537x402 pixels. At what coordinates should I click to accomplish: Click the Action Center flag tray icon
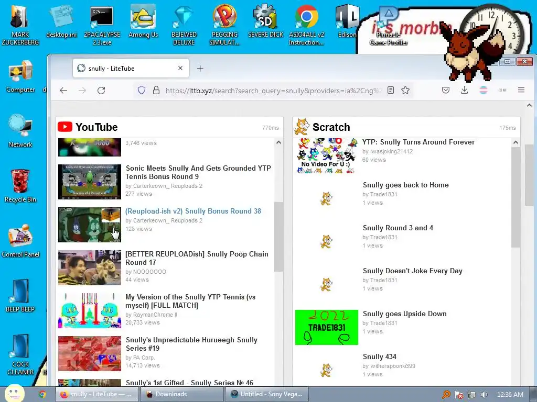[x=459, y=395]
